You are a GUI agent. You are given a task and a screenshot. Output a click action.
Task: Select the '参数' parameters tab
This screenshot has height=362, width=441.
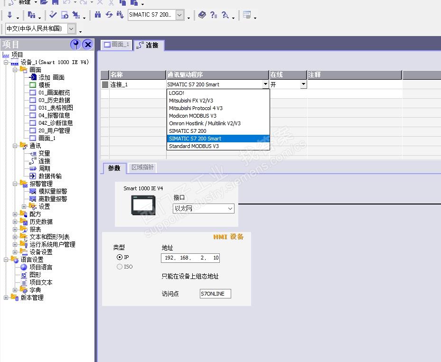pos(114,168)
